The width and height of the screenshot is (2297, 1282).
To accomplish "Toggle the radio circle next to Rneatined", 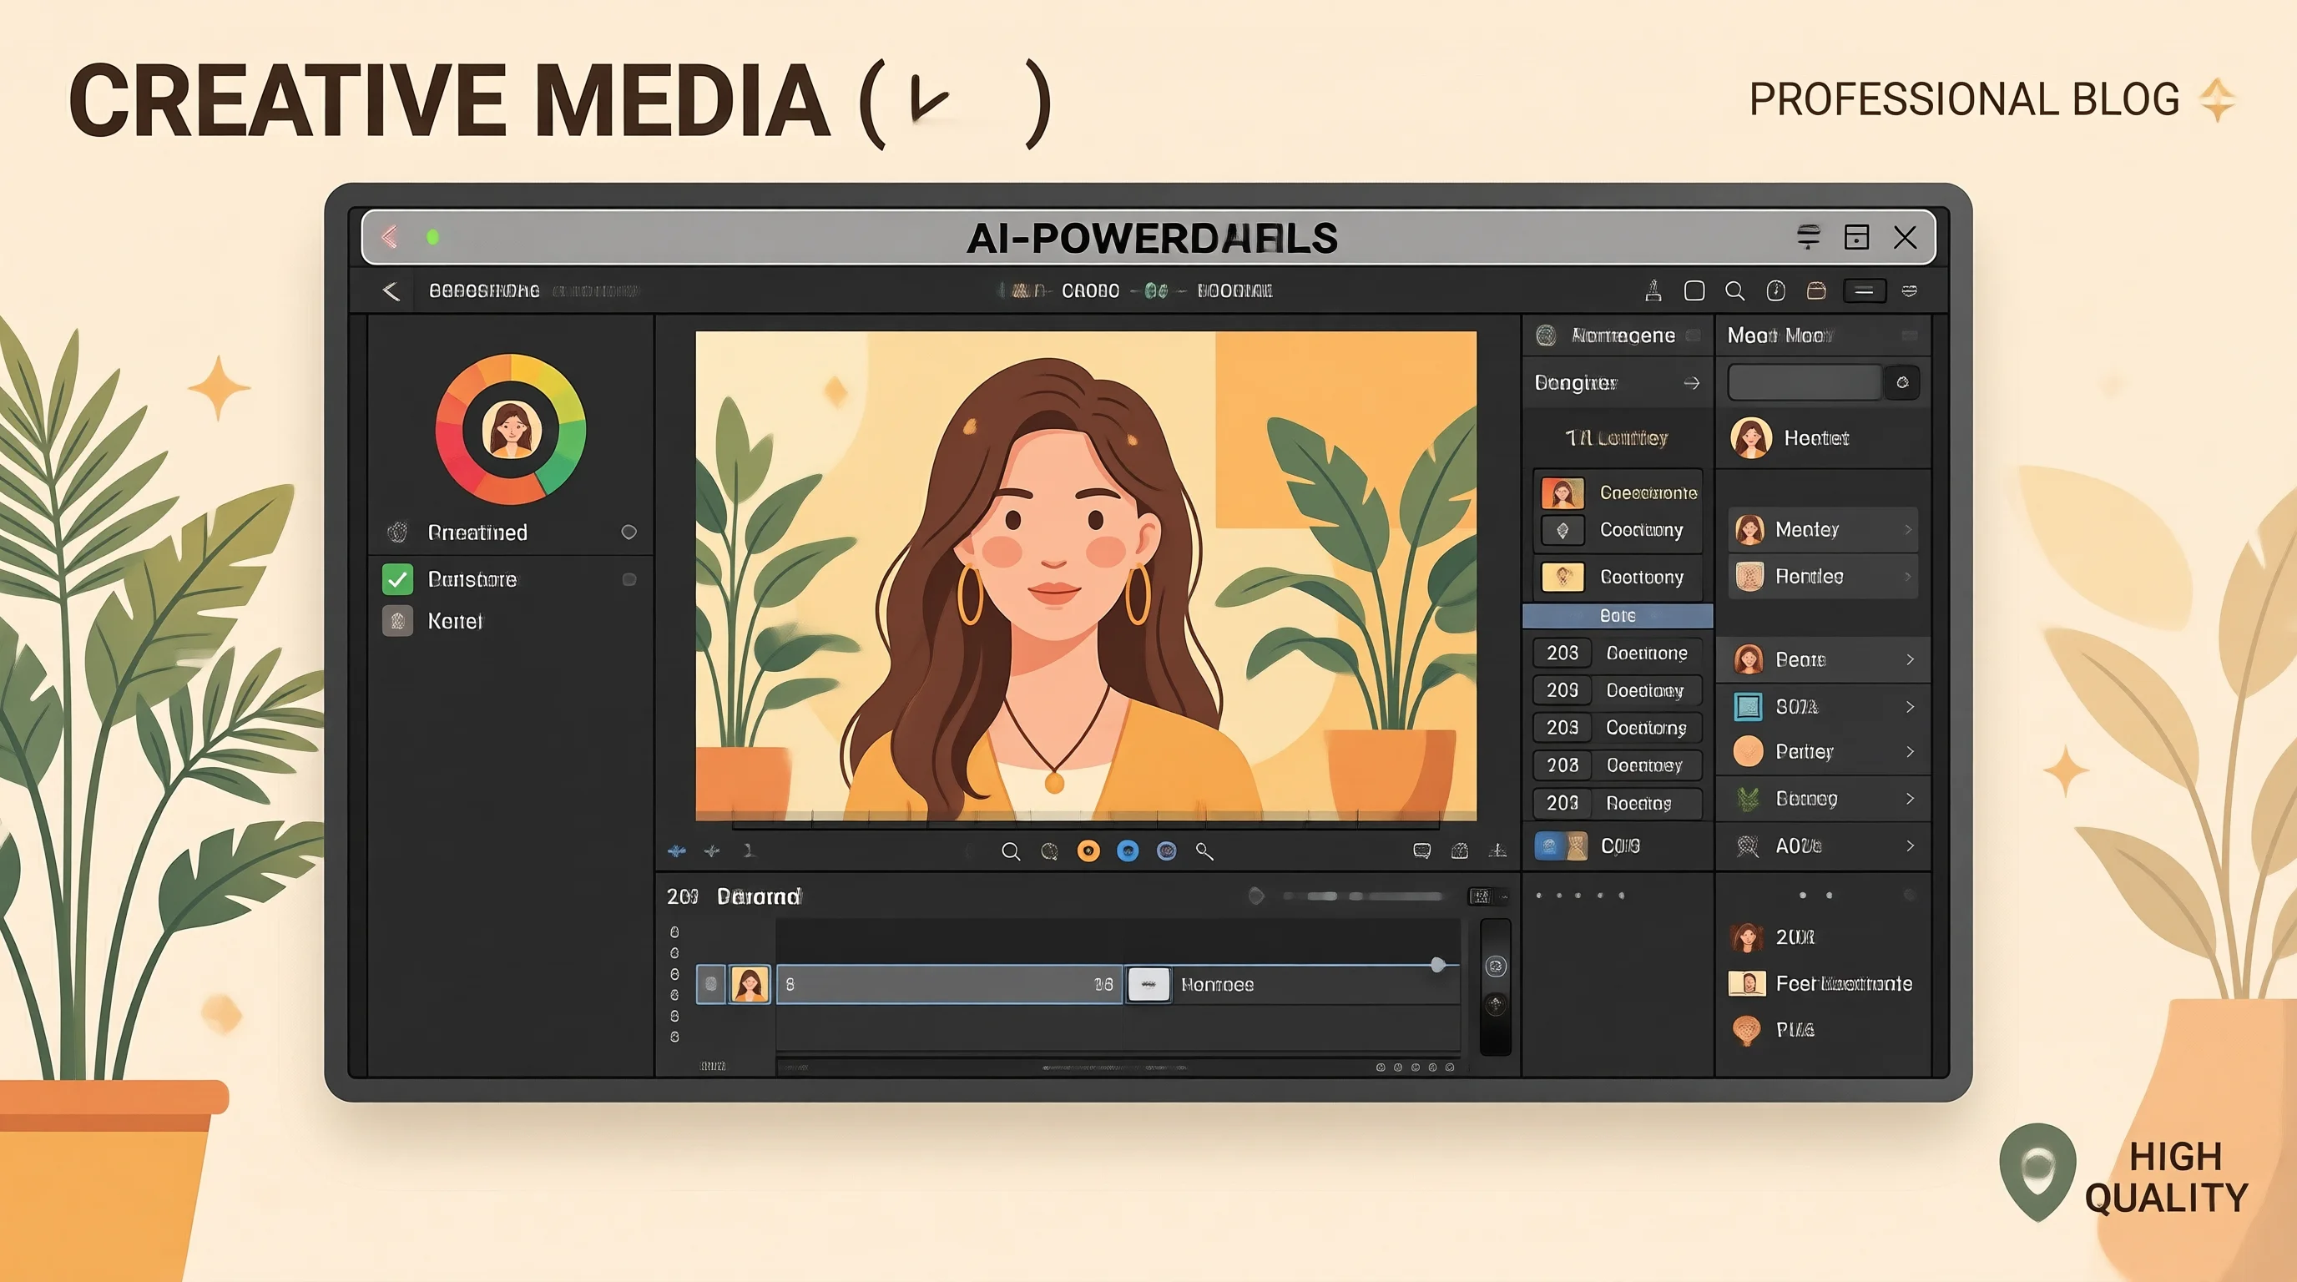I will click(629, 532).
